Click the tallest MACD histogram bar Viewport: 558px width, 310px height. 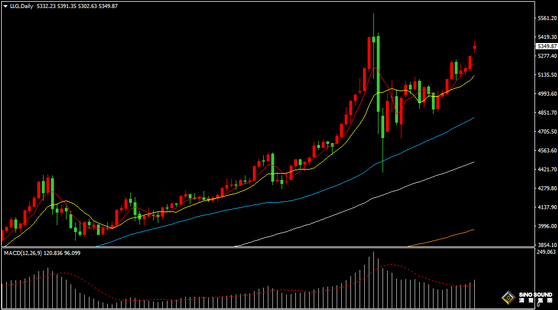(373, 280)
